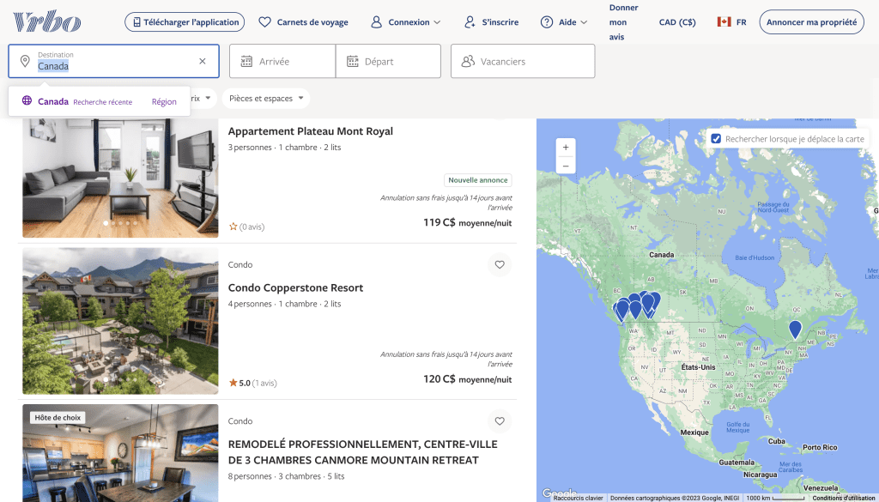This screenshot has height=502, width=879.
Task: Open the Vacanciers guest selector
Action: click(522, 62)
